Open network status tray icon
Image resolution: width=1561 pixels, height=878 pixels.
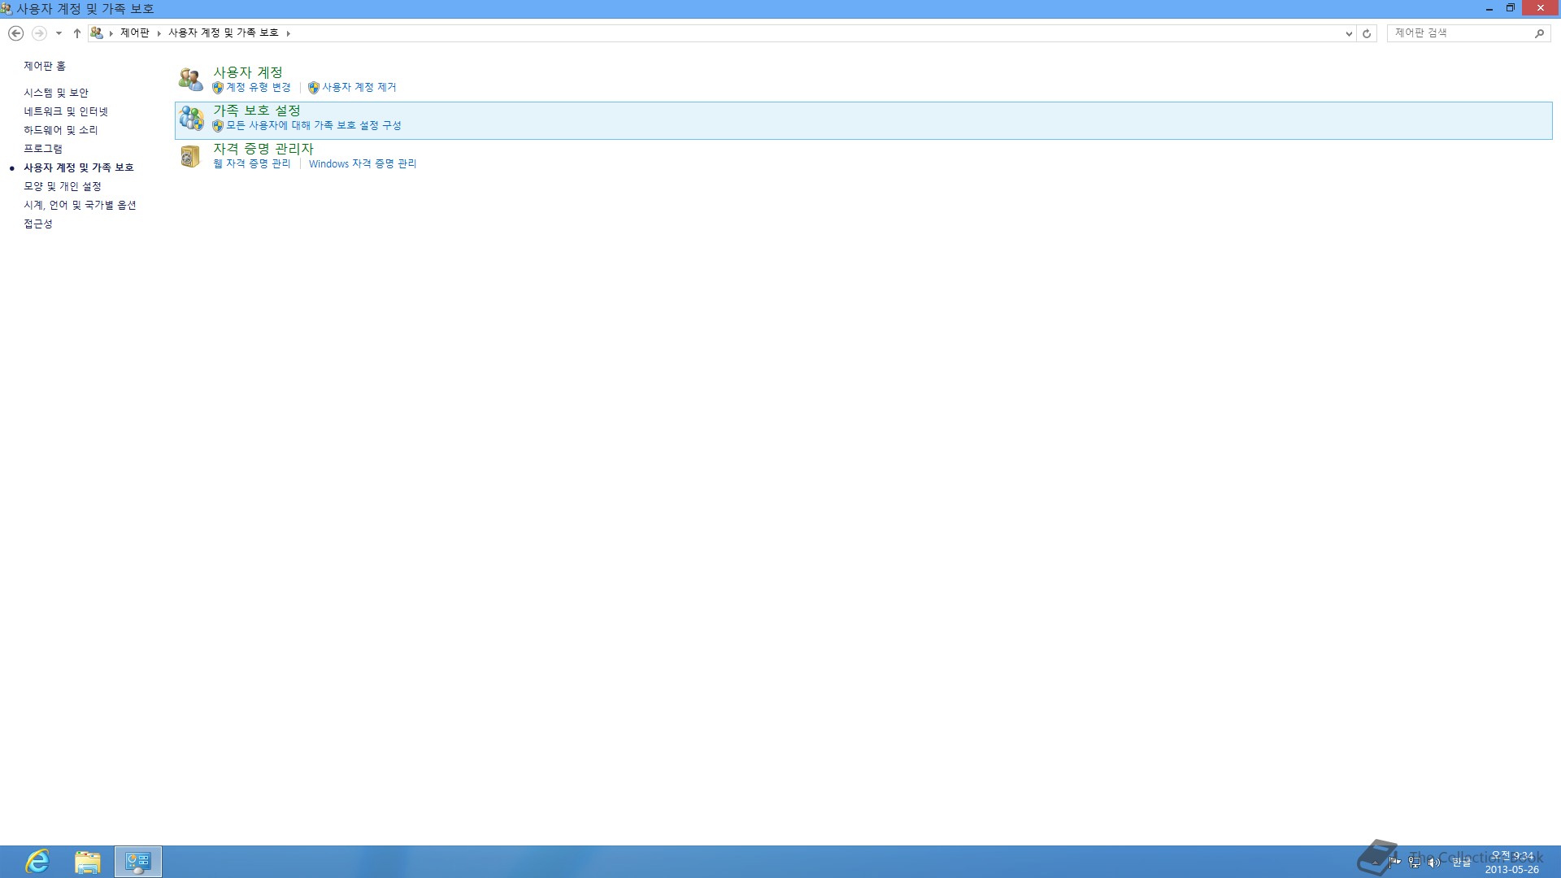click(1415, 862)
